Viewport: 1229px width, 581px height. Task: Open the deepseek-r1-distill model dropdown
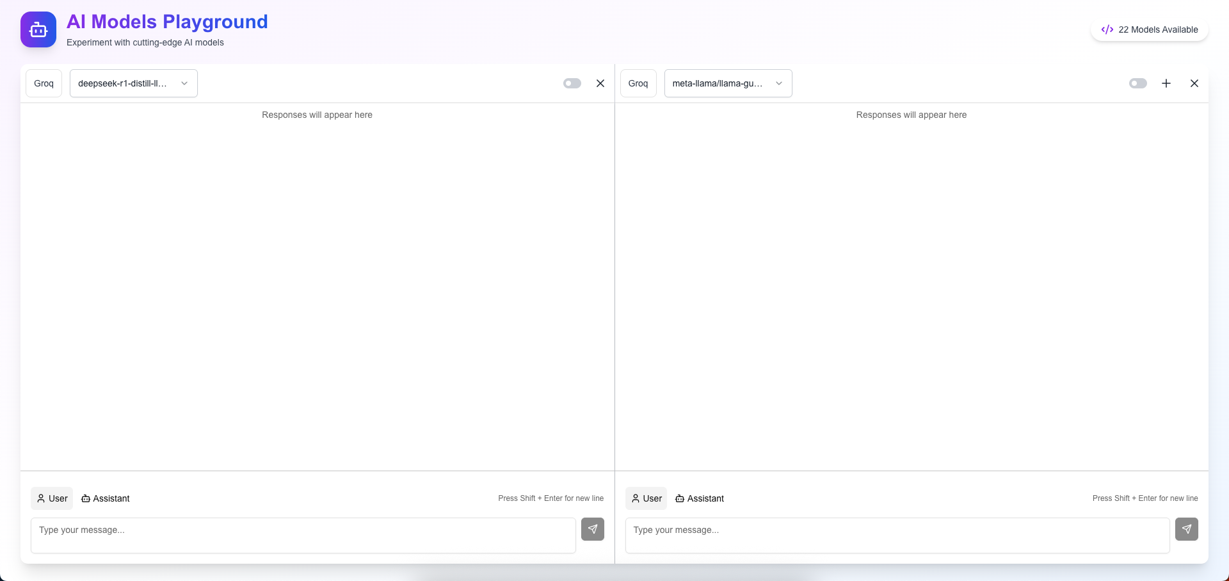133,83
